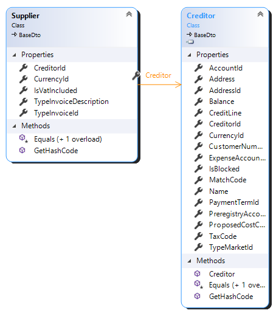Click the wrench icon beside Supplier CreditorId
Viewport: 276px width, 313px height.
24,68
